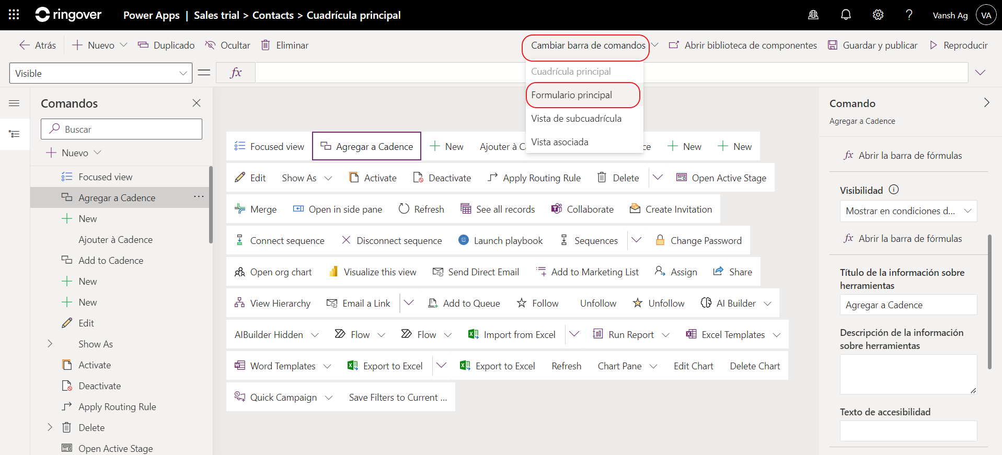Click Reproducir to play the app
The height and width of the screenshot is (455, 1002).
tap(959, 45)
